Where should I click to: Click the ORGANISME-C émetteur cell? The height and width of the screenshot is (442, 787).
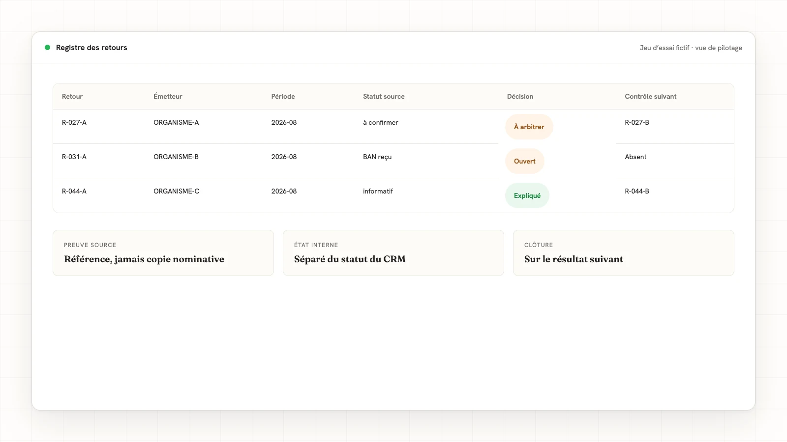click(x=177, y=191)
